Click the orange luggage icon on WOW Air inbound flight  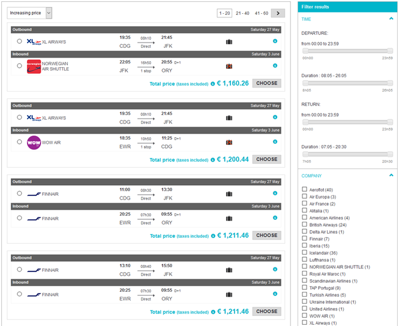click(229, 142)
